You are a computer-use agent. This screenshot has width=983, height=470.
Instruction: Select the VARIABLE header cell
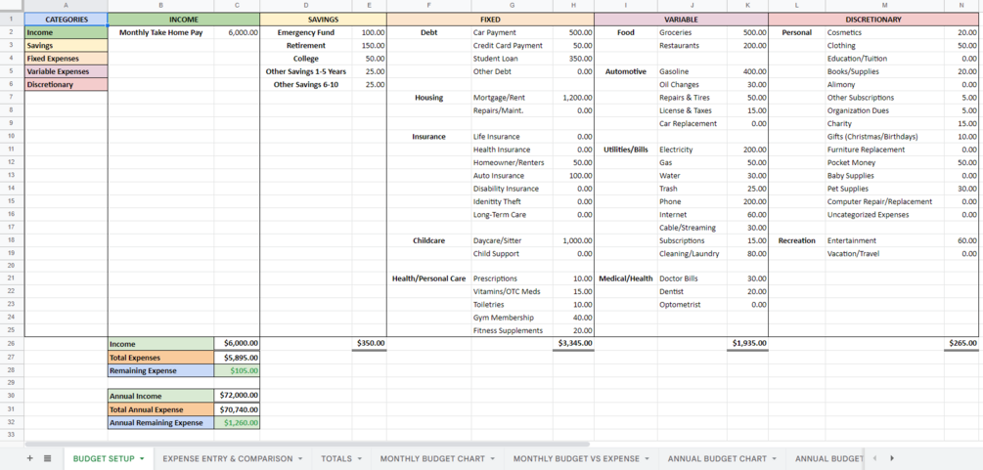(x=682, y=20)
